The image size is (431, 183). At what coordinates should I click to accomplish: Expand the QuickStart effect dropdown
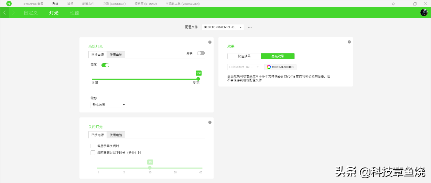point(244,67)
